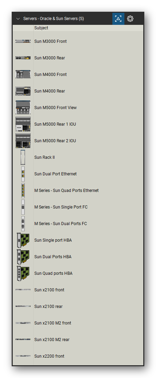This screenshot has width=156, height=378.
Task: Click 'M Series - Sun Single Port FC' label
Action: 61,207
